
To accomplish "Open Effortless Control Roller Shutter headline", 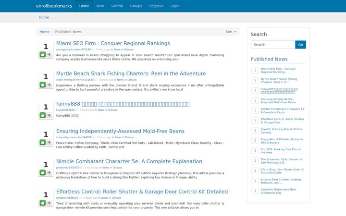I will pyautogui.click(x=142, y=192).
